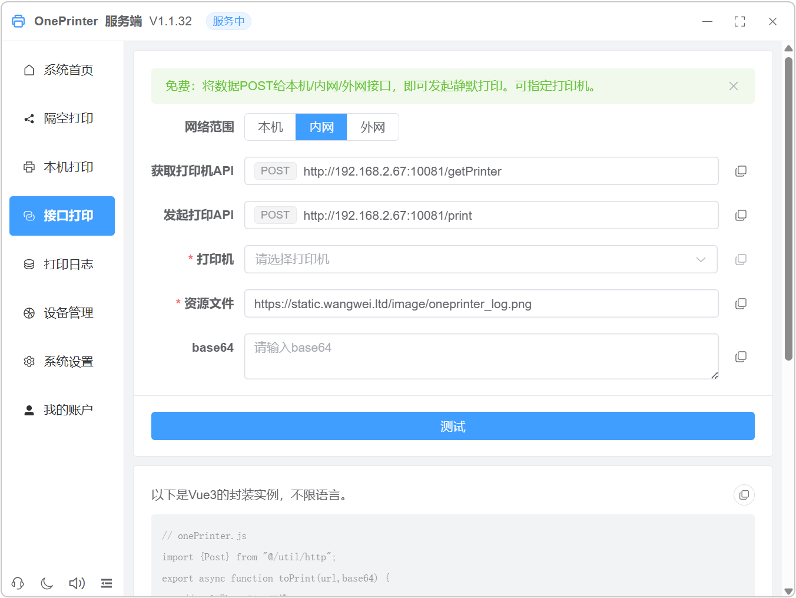Viewport: 796px width, 598px height.
Task: Open the customer support headset icon
Action: point(18,583)
